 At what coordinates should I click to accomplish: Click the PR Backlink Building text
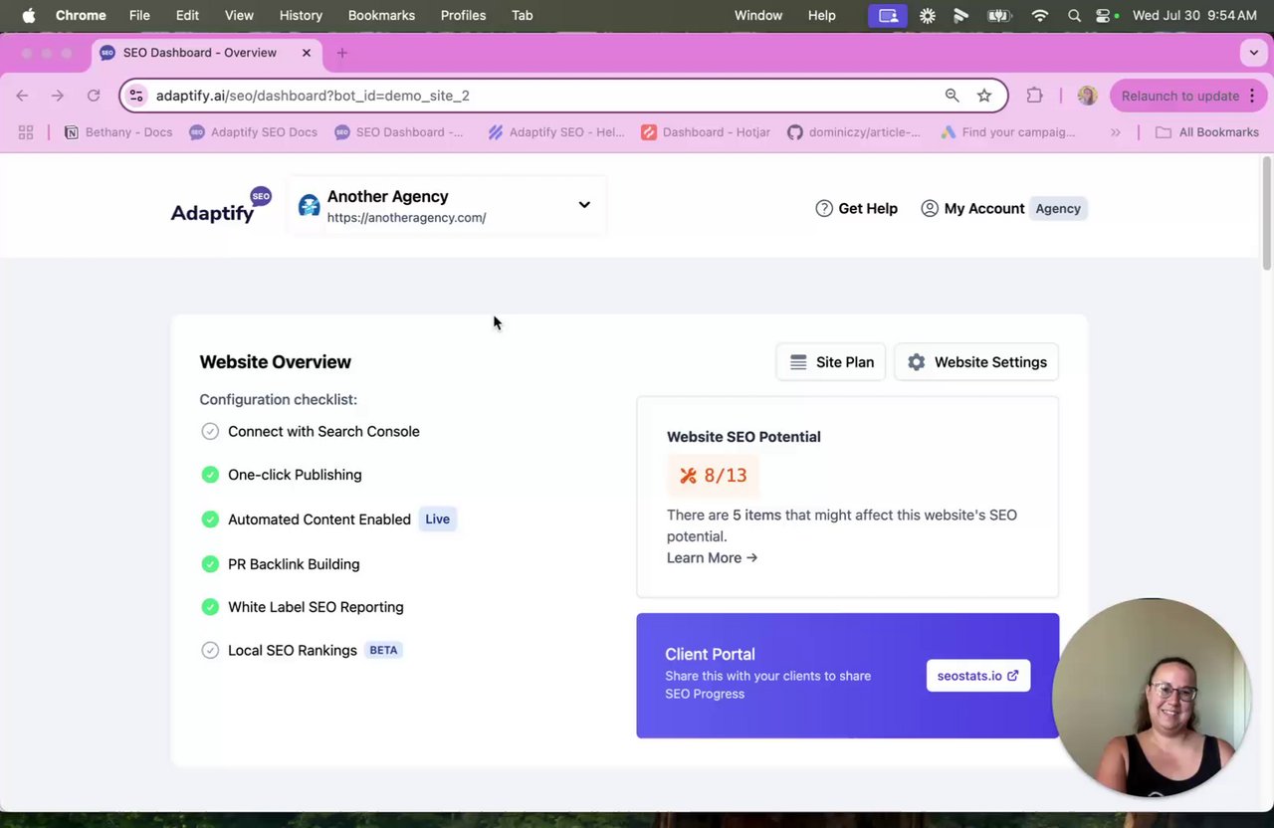(x=294, y=564)
